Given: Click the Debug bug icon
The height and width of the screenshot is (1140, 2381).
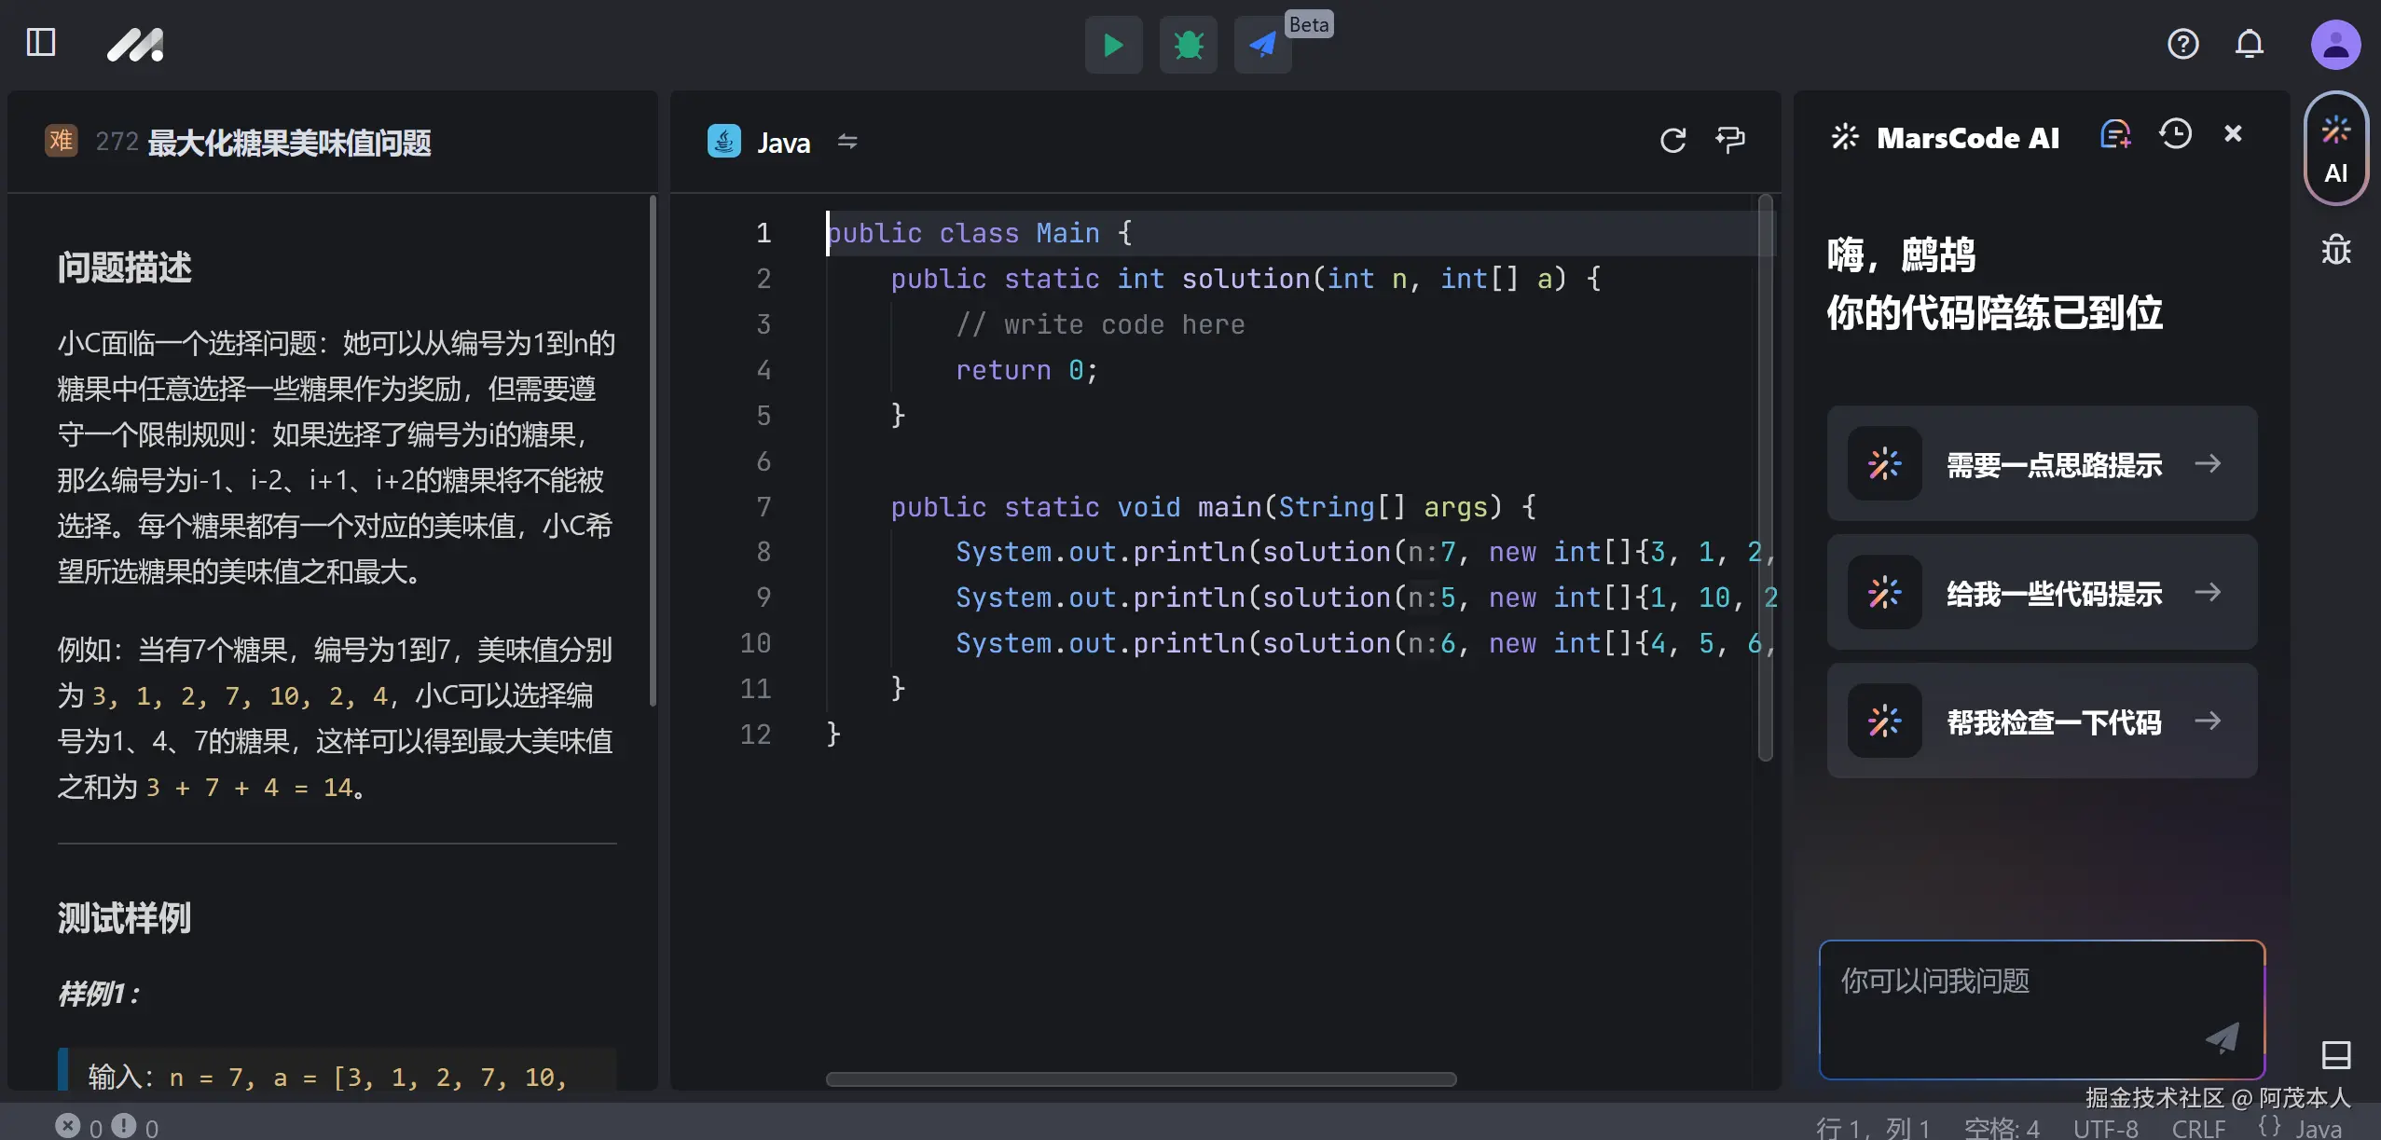Looking at the screenshot, I should pos(1188,45).
